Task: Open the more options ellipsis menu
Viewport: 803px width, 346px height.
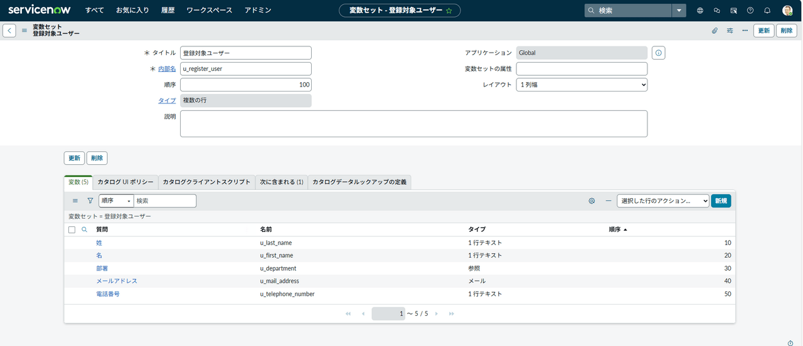Action: 745,31
